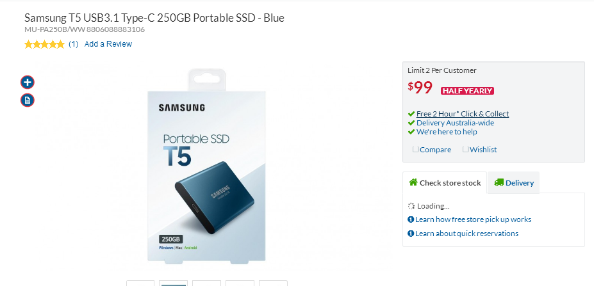Open Learn about quick reservations link
This screenshot has height=286, width=594.
coord(466,234)
